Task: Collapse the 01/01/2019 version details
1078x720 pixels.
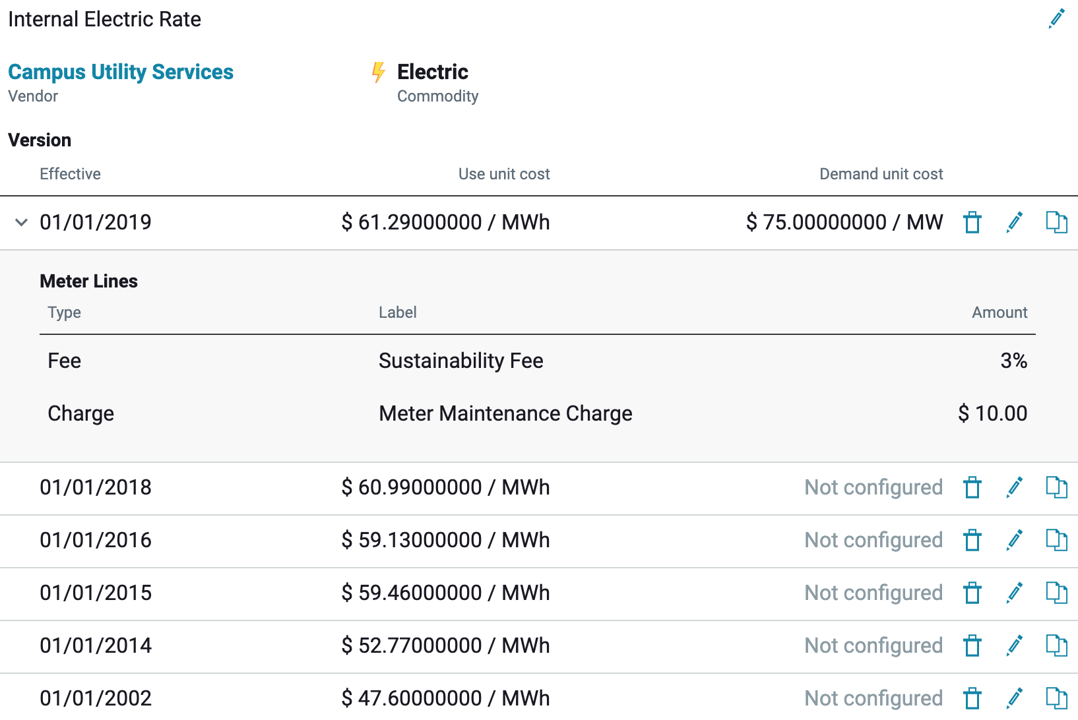Action: pyautogui.click(x=20, y=222)
